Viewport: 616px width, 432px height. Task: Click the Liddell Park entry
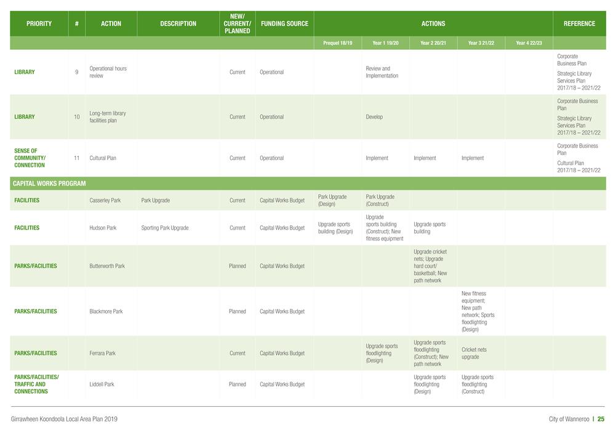[102, 384]
